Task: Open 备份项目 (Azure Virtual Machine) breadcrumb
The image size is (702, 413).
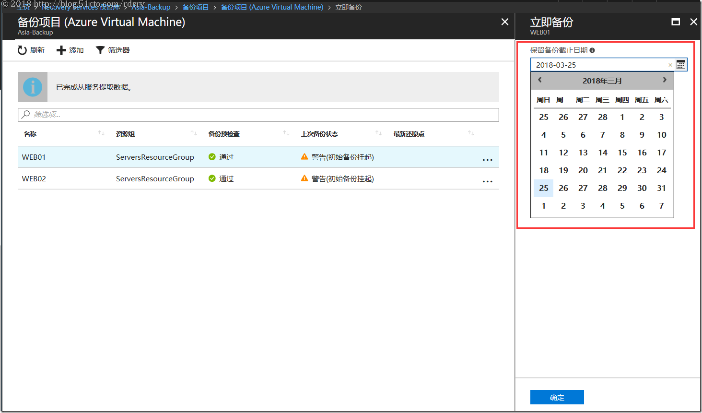Action: tap(272, 7)
